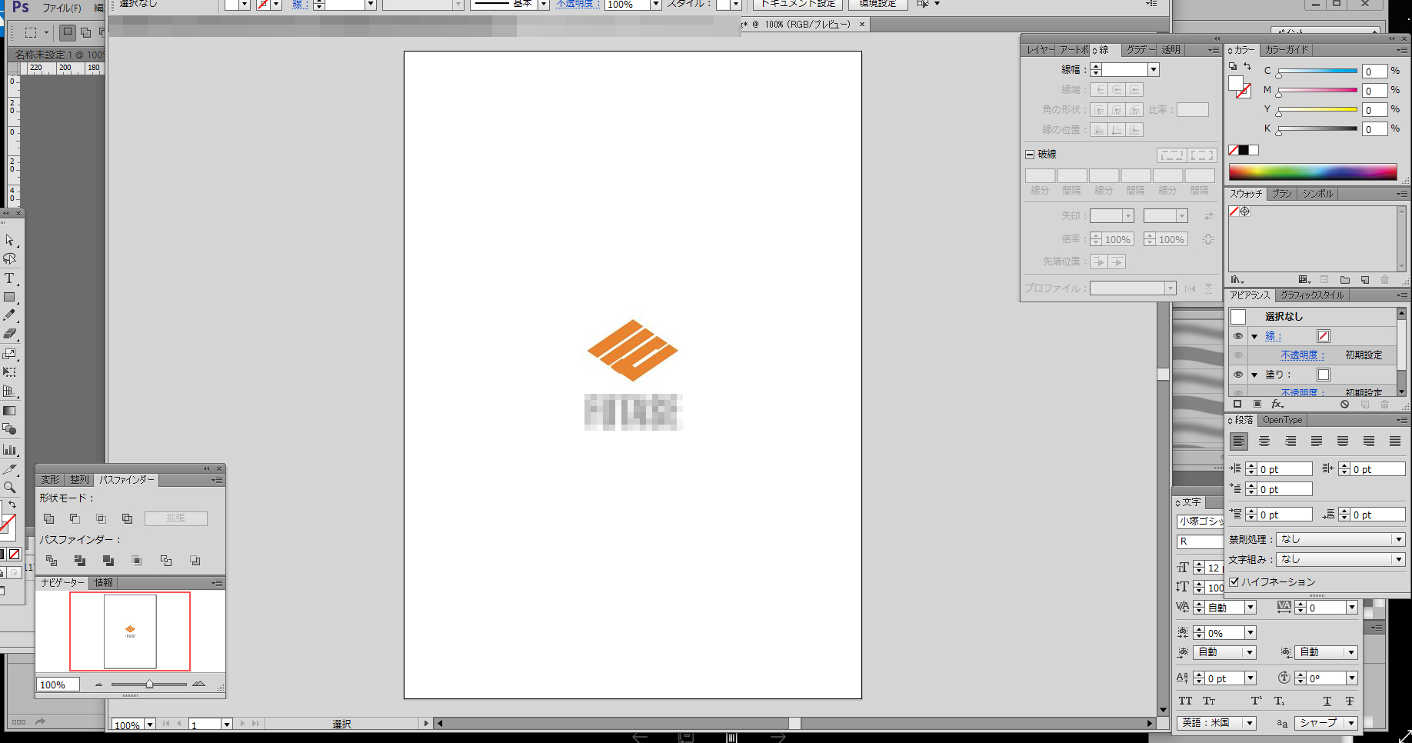Viewport: 1412px width, 743px height.
Task: Click center paragraph alignment icon
Action: pos(1264,441)
